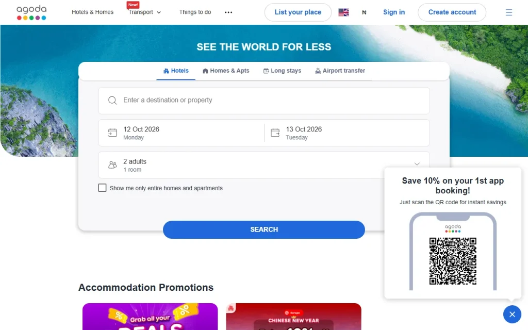Click the New! badge above Transport
Image resolution: width=528 pixels, height=330 pixels.
[133, 5]
